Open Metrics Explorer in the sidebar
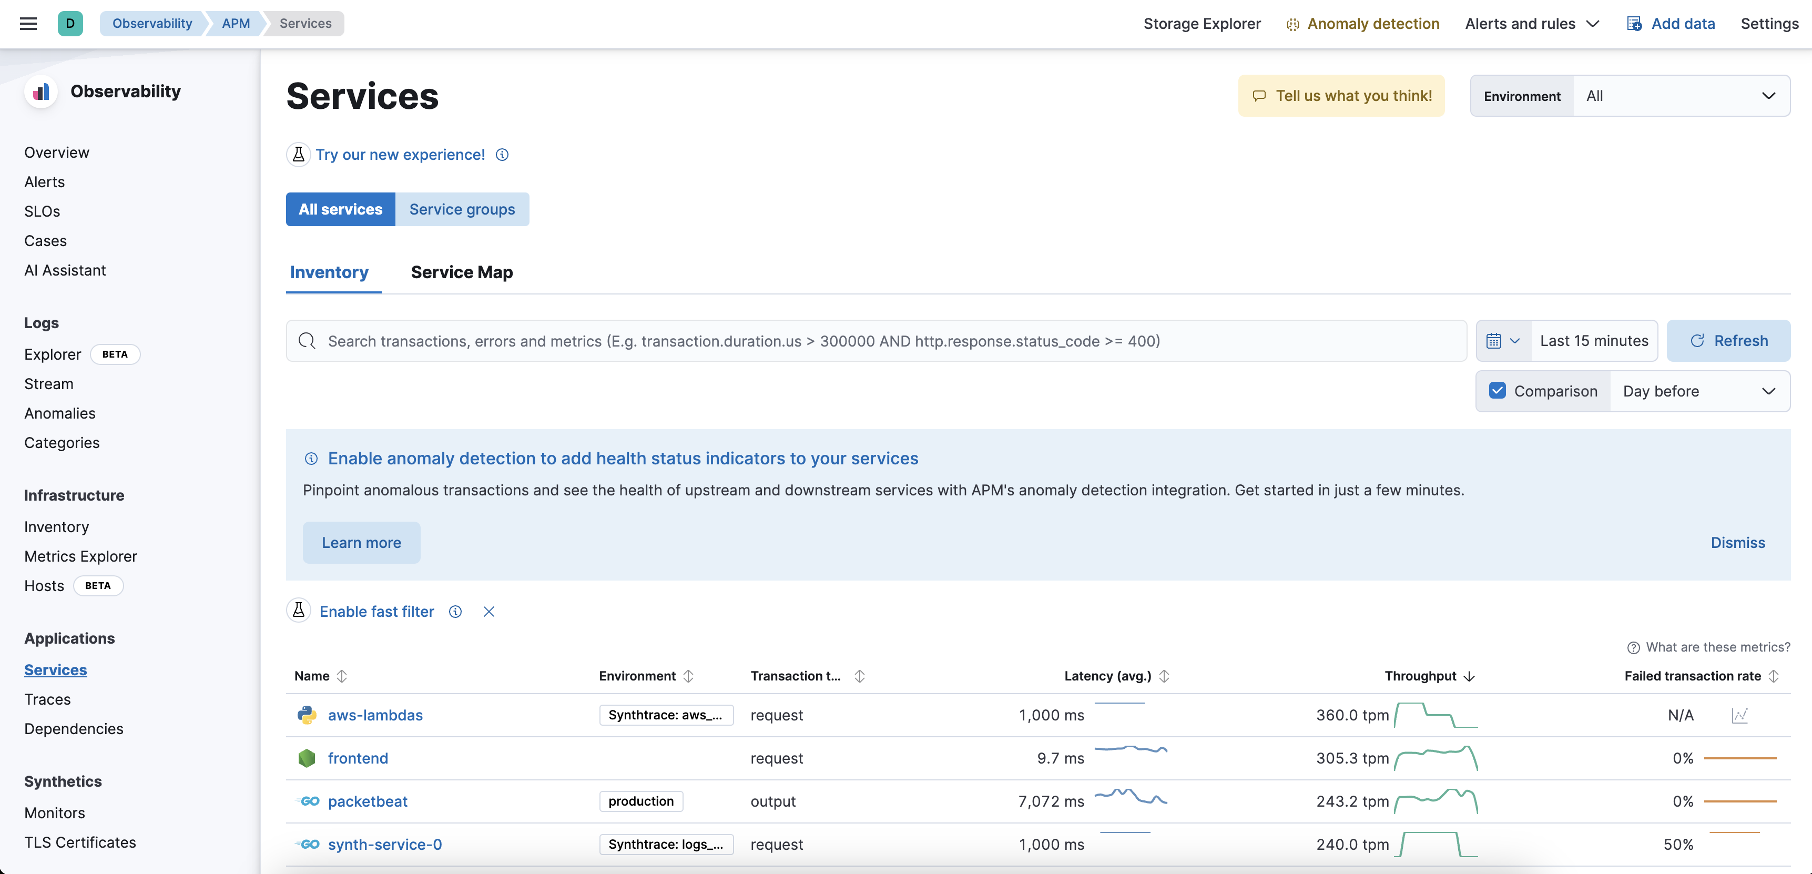Viewport: 1812px width, 874px height. (80, 556)
